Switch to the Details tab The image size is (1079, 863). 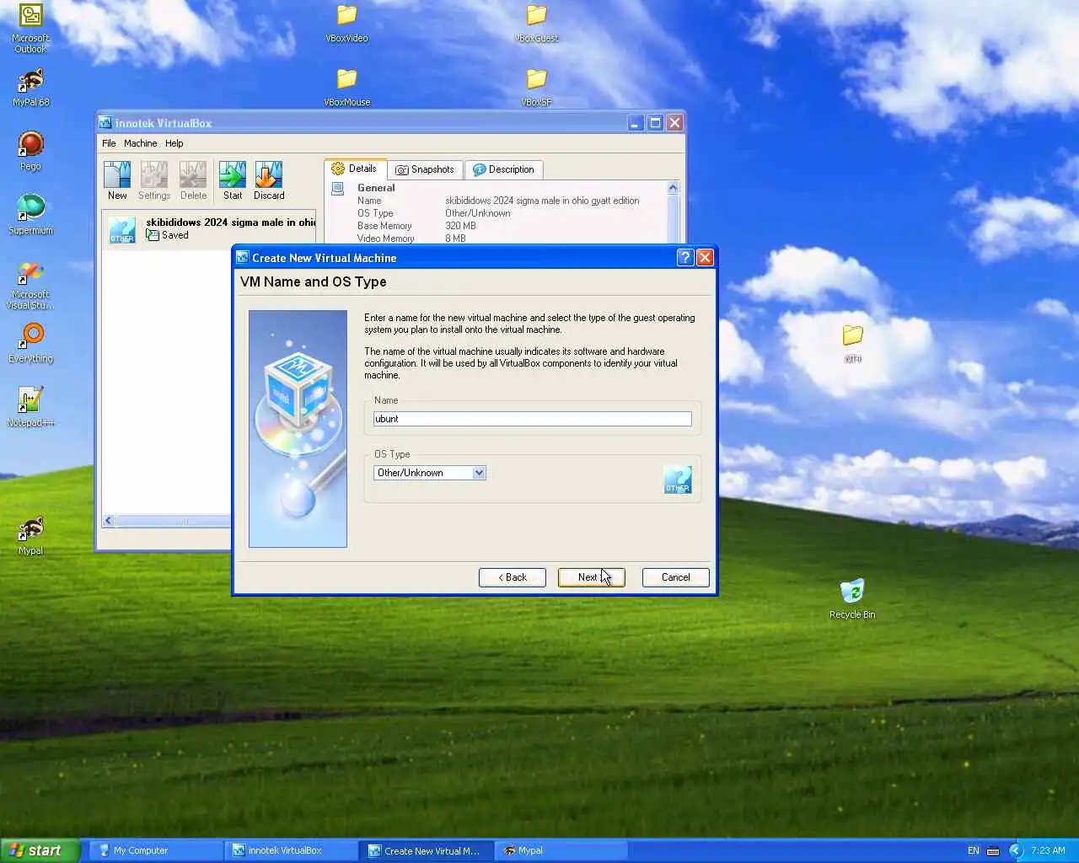click(x=355, y=169)
